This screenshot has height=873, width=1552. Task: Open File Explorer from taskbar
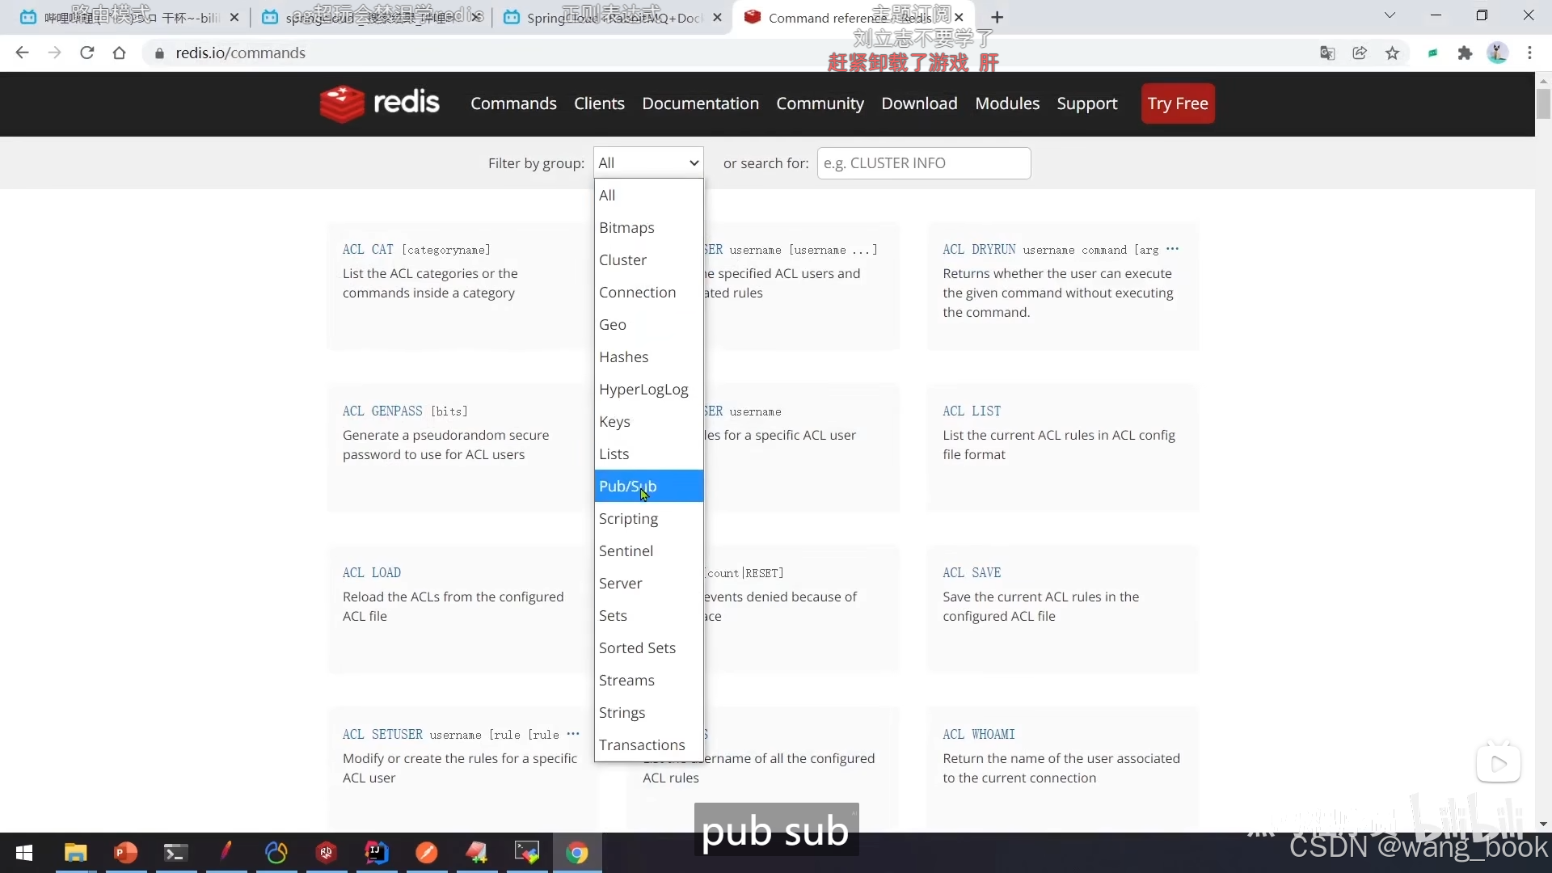click(x=76, y=853)
